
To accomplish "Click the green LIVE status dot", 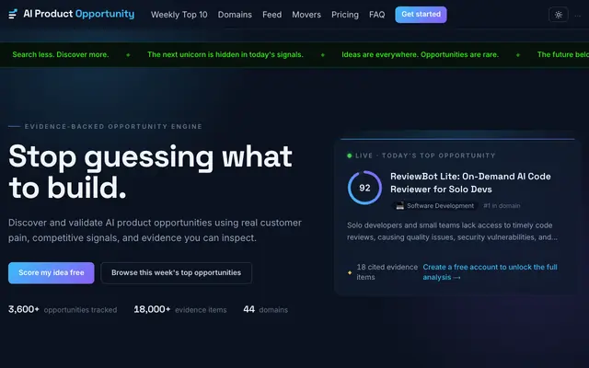I will 350,155.
